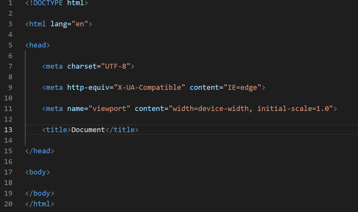Click the closing head tag
This screenshot has height=212, width=358.
40,151
